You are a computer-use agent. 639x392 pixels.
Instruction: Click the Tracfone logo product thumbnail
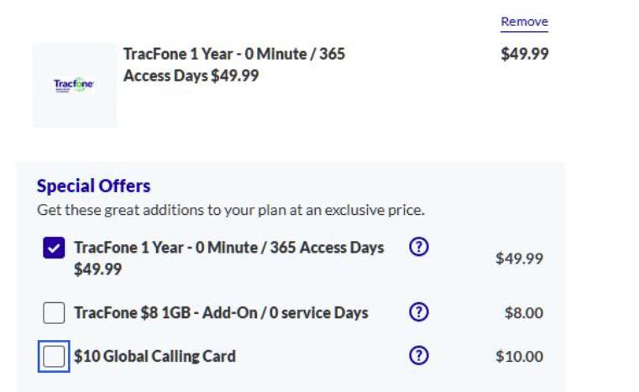point(75,86)
